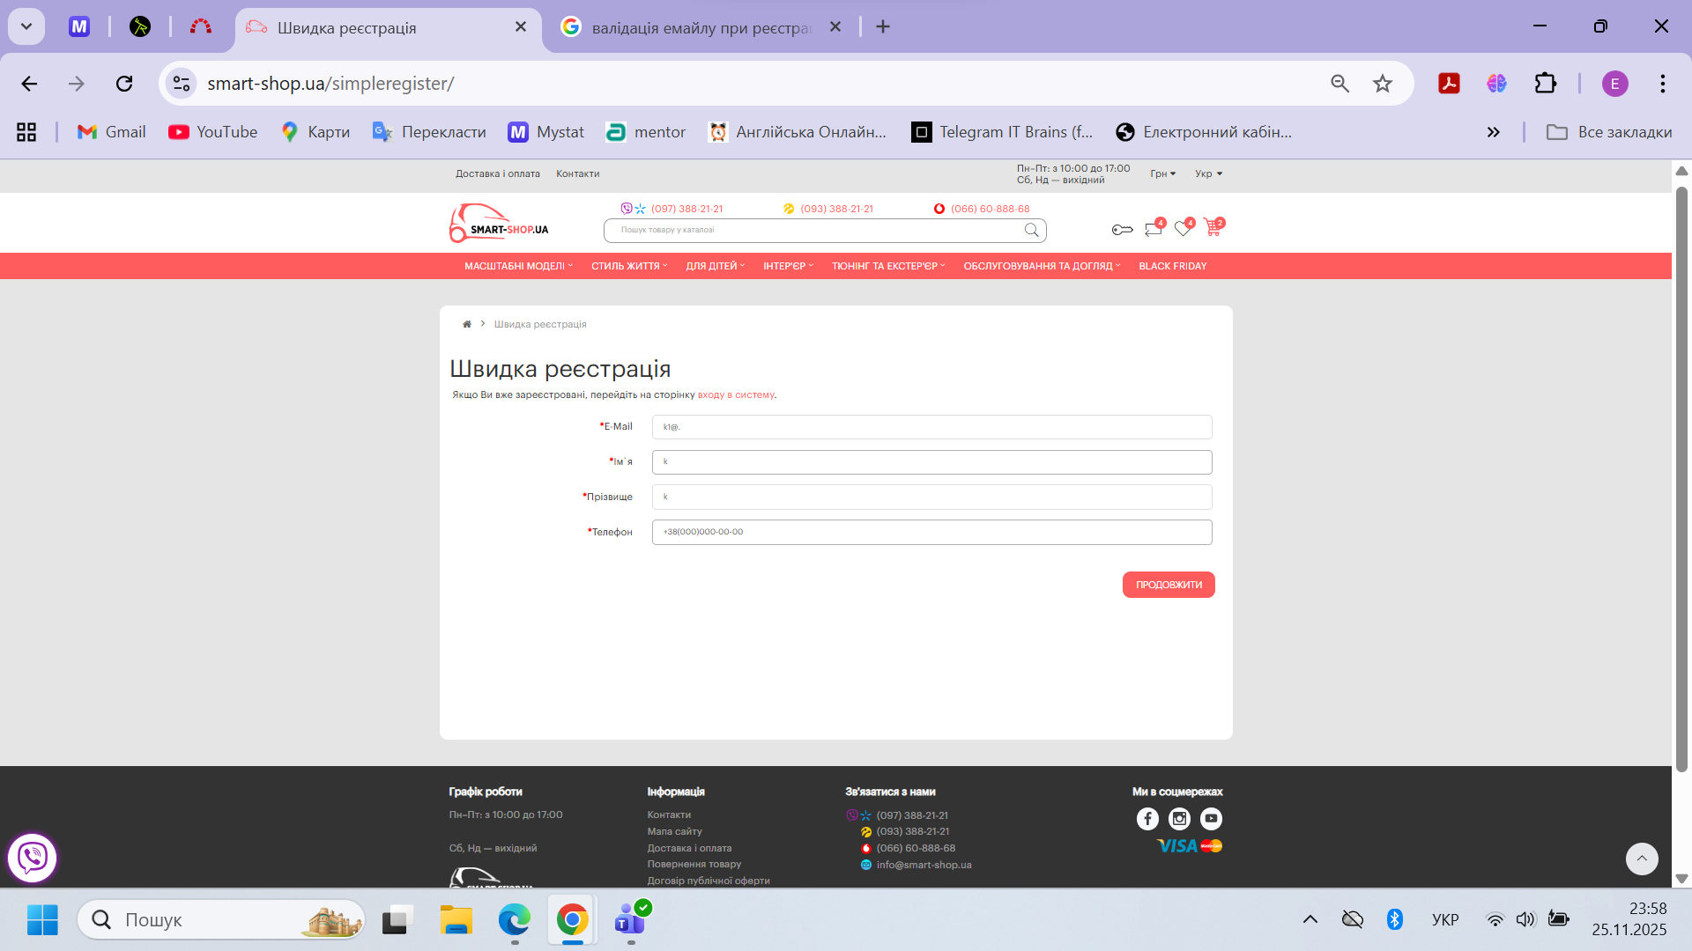Click the search magnifier in catalog search
The image size is (1692, 951).
coord(1031,230)
